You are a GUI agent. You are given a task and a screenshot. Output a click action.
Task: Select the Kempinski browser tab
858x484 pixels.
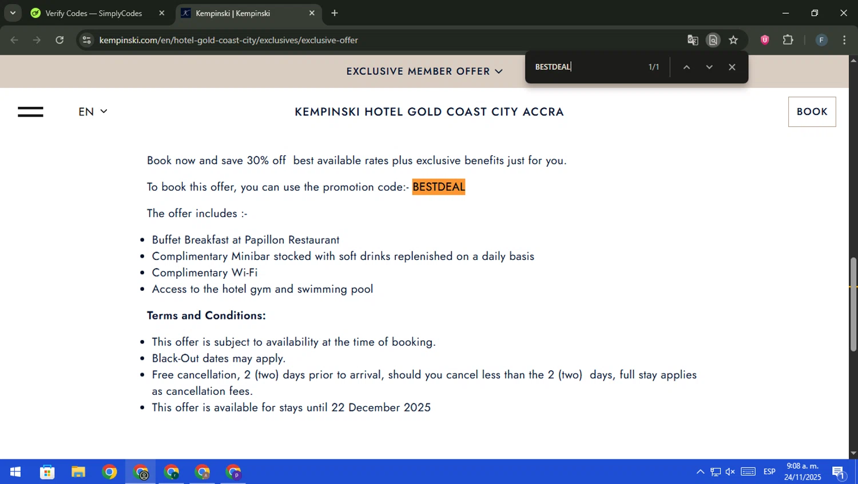pos(248,13)
